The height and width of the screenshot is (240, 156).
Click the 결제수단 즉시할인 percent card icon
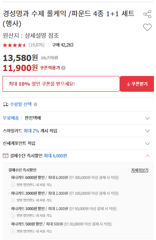(x=5, y=156)
